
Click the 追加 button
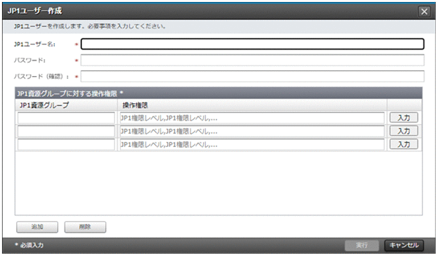pos(37,227)
